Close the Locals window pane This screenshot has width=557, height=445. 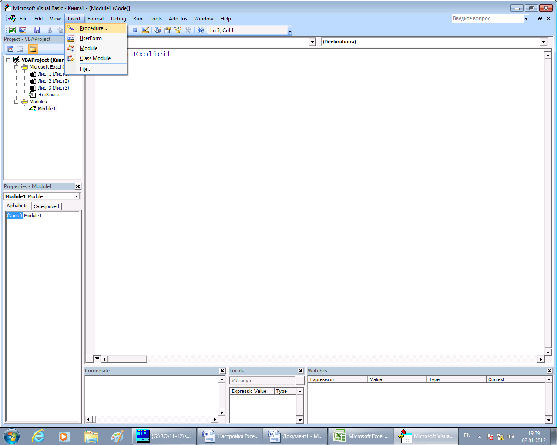[x=301, y=371]
